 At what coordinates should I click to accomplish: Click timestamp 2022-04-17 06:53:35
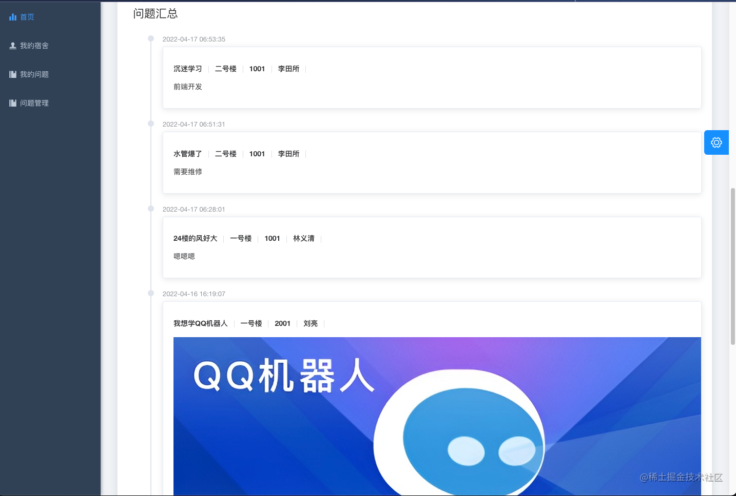pos(194,39)
